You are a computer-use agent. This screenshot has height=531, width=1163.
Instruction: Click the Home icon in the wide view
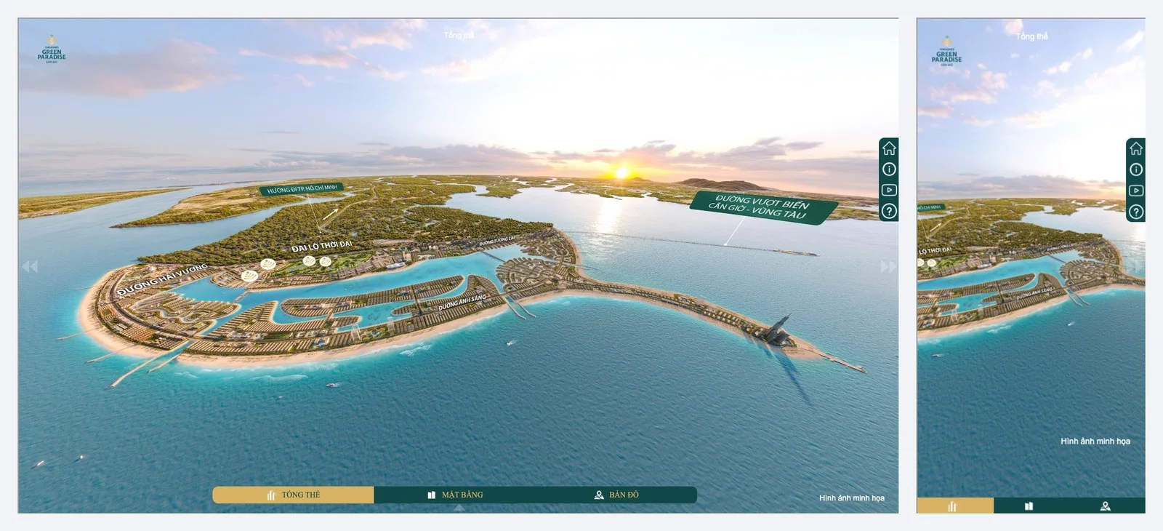tap(888, 148)
